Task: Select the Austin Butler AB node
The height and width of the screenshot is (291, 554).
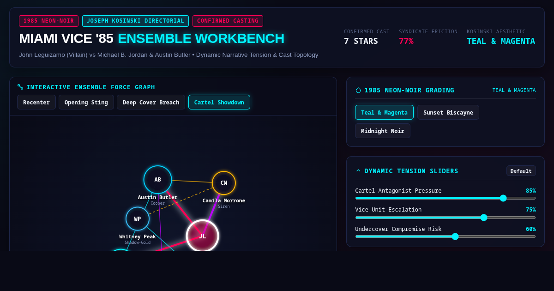Action: coord(158,180)
